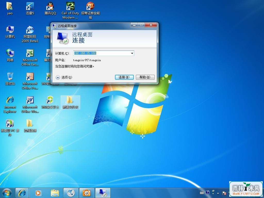264x198 pixels.
Task: Click the 远程桌面连接 title bar icon
Action: click(x=54, y=26)
